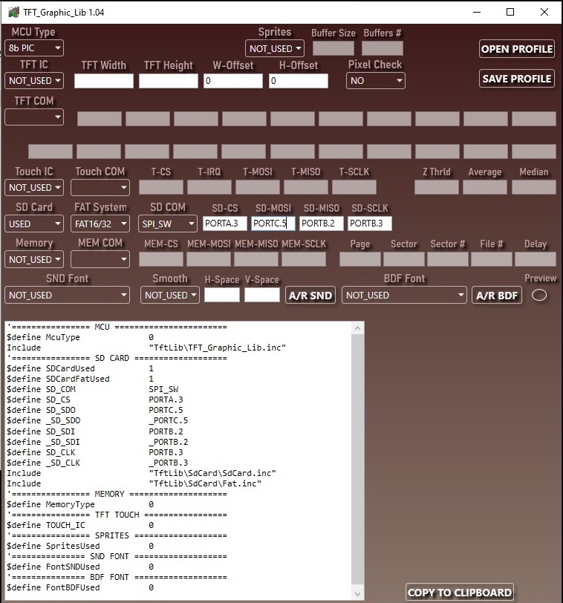Click the '$define McuType' line in output
The width and height of the screenshot is (563, 603).
pyautogui.click(x=80, y=337)
